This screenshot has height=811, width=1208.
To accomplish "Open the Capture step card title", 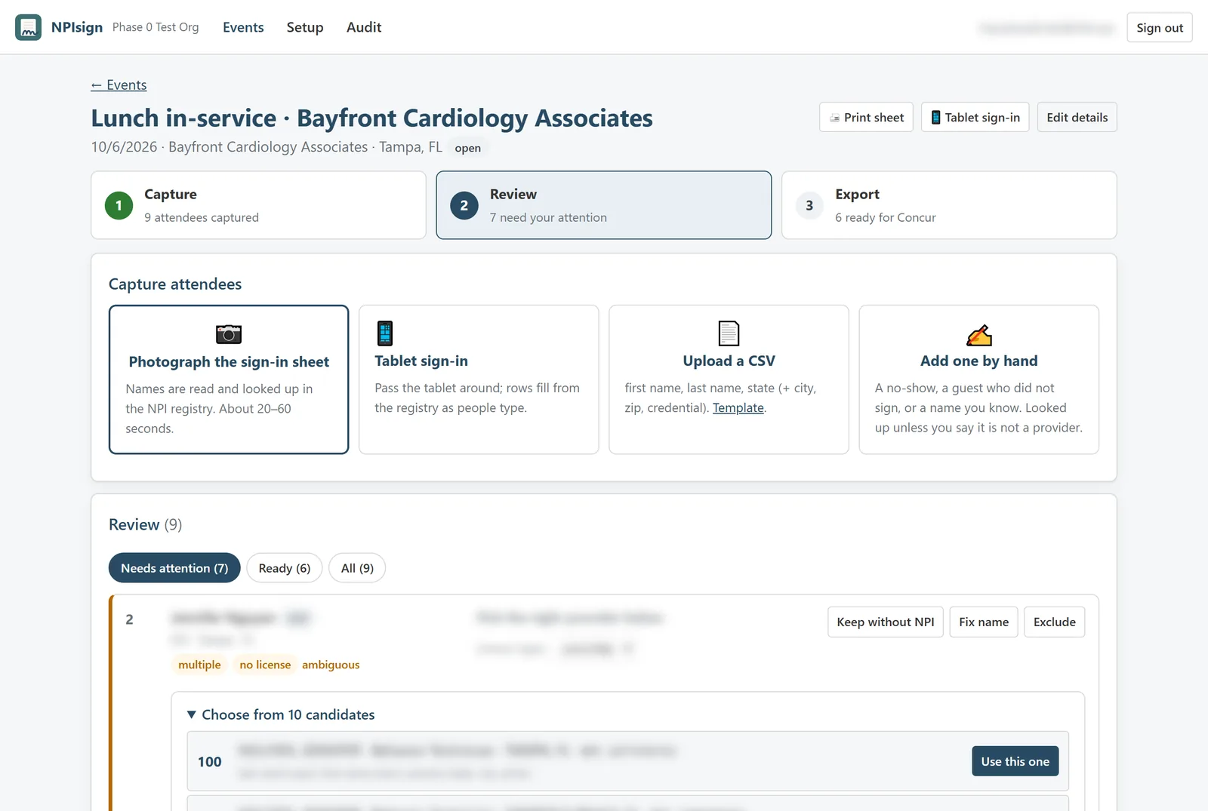I will click(x=171, y=194).
